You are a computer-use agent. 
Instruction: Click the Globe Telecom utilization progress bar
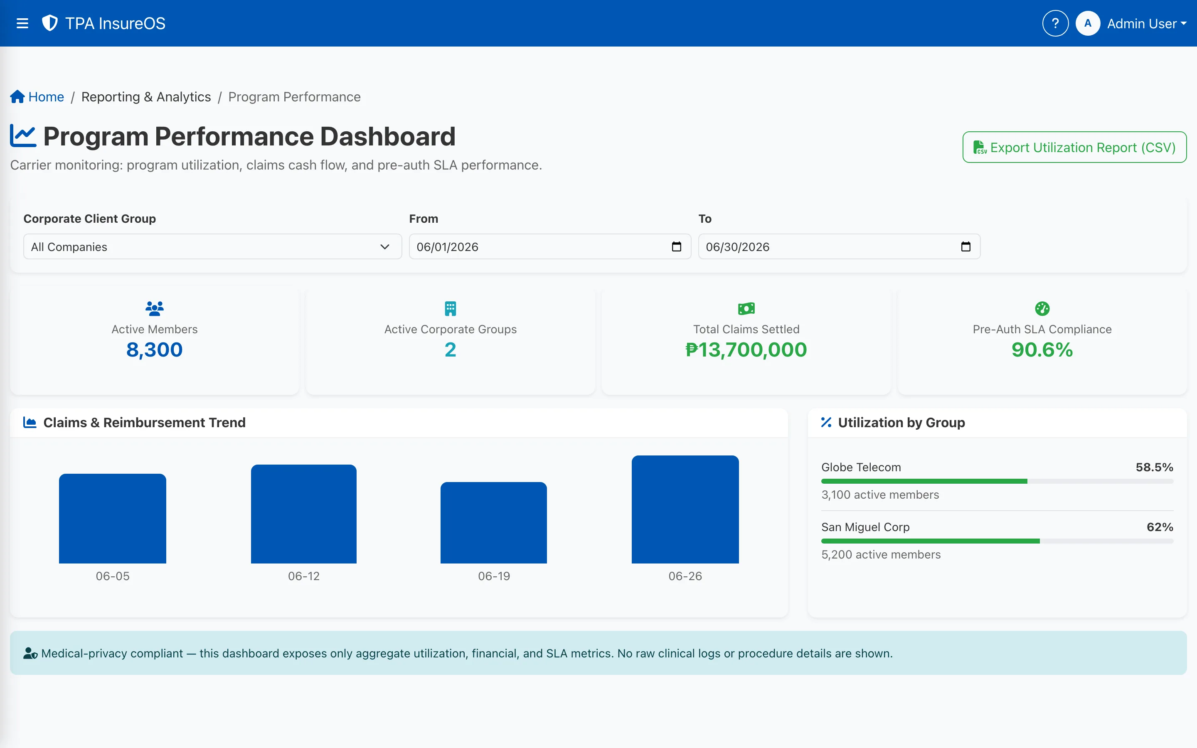point(997,481)
